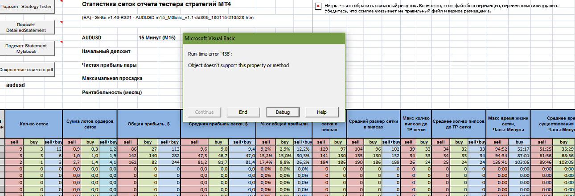Select the 'Object doesn't support this property' text

(238, 65)
